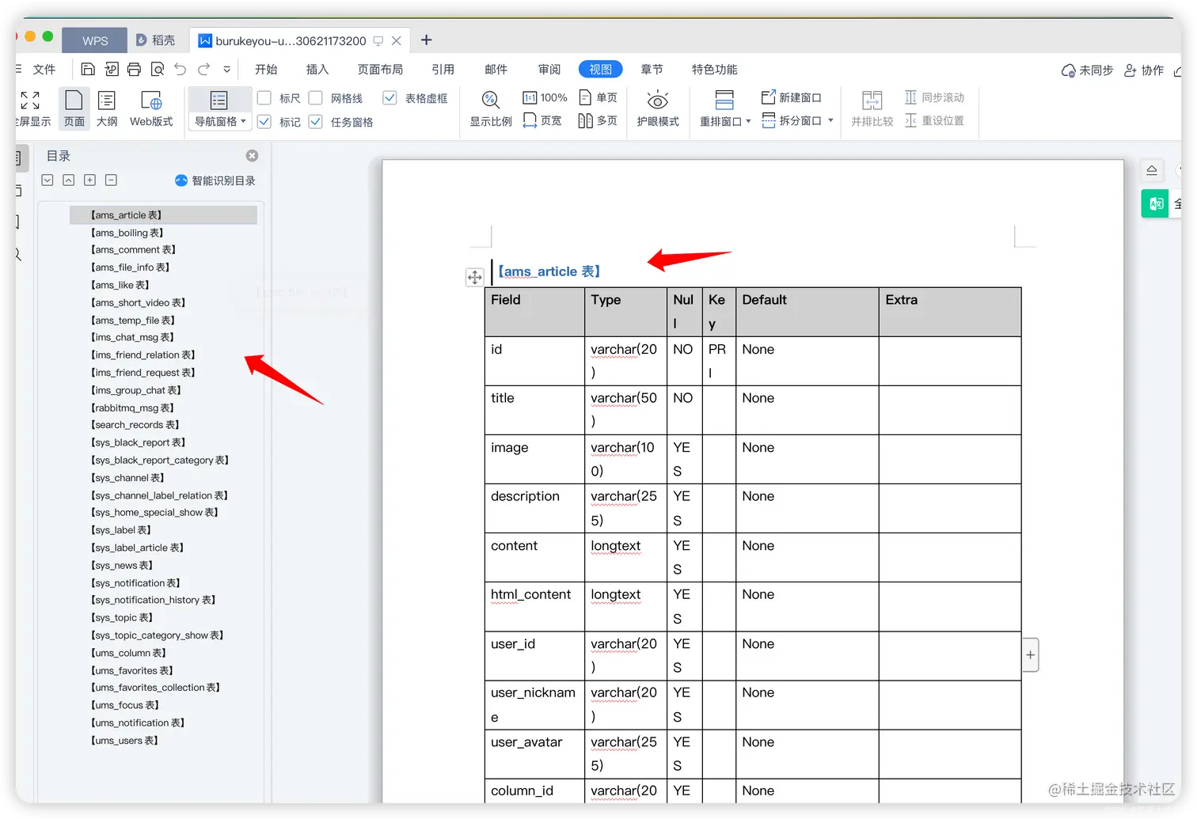The height and width of the screenshot is (819, 1197).
Task: Click the up-chevron level icon in TOC
Action: pos(69,180)
